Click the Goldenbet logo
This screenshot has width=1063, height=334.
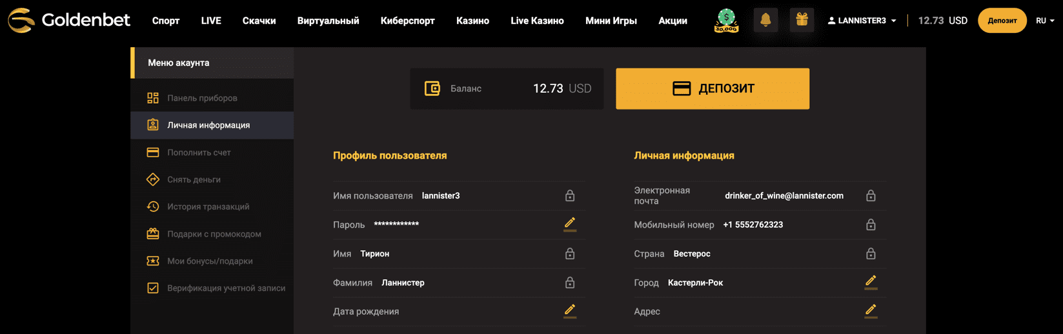coord(69,21)
